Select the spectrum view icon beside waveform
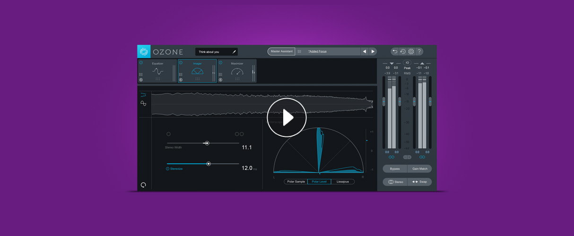Image resolution: width=574 pixels, height=236 pixels. click(143, 94)
